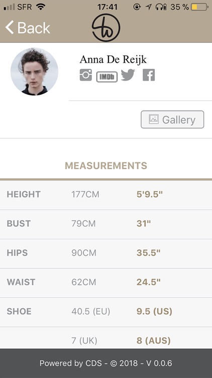Tap the picture icon inside Gallery button
This screenshot has width=212, height=378.
pyautogui.click(x=154, y=119)
